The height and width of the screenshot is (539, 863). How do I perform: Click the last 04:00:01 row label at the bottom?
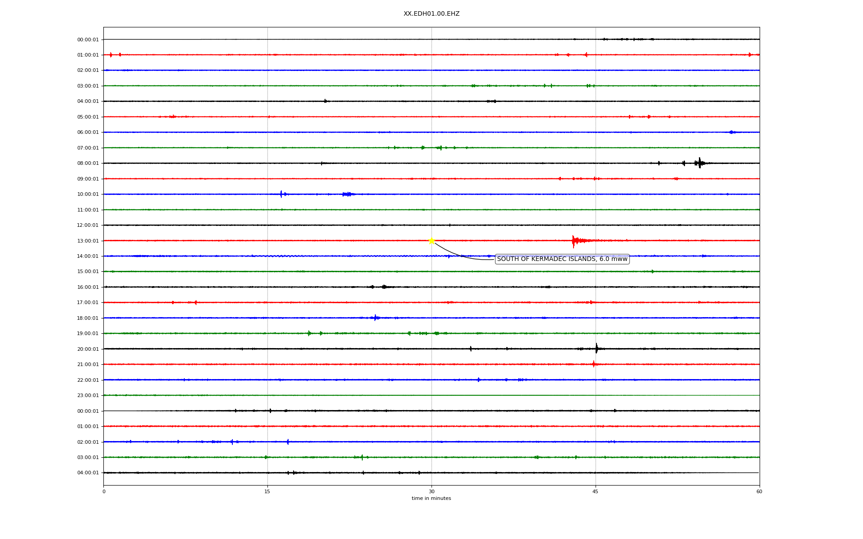coord(88,473)
